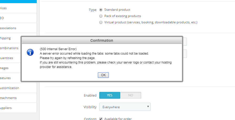235x120 pixels.
Task: Open the SEO tab in sidebar
Action: pos(18,18)
